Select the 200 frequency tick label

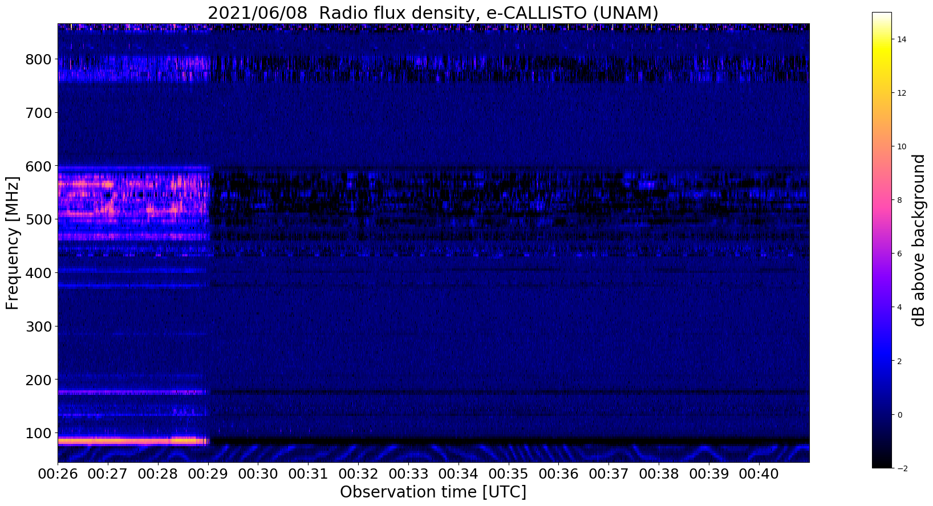(38, 379)
